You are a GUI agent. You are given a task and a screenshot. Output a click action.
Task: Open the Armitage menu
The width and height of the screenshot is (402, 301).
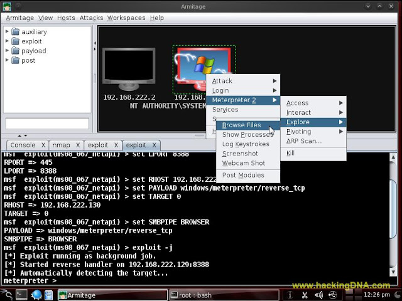[19, 18]
